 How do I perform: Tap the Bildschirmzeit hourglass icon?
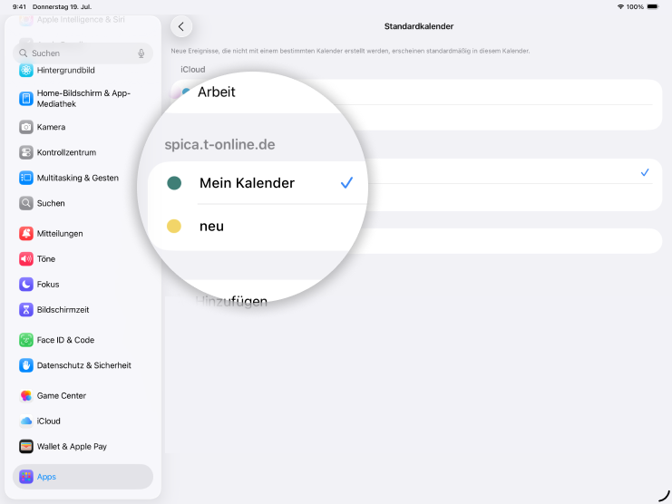tap(26, 309)
